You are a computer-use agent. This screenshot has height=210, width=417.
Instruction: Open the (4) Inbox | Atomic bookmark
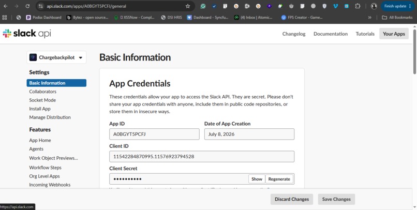pyautogui.click(x=253, y=18)
